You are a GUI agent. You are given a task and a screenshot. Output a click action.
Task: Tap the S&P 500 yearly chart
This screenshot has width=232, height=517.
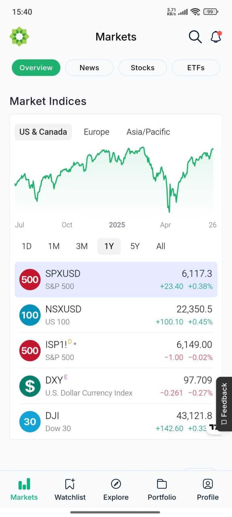pyautogui.click(x=114, y=179)
